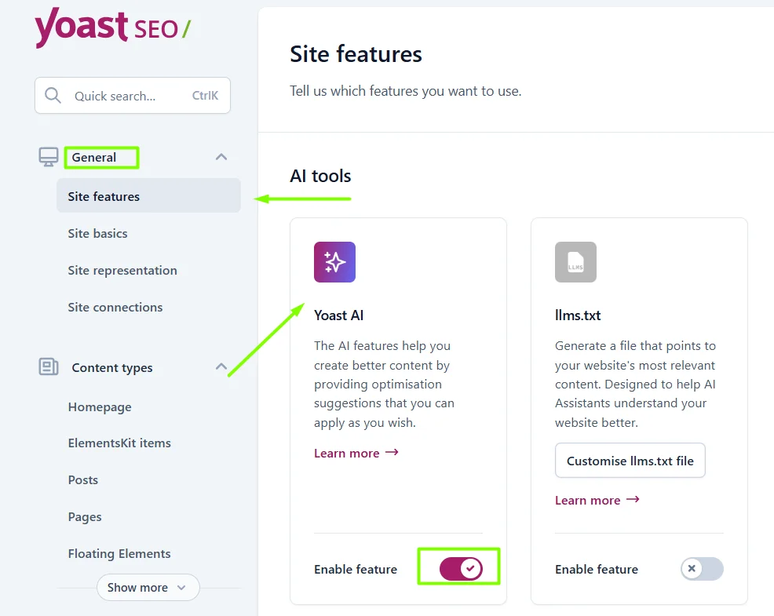The height and width of the screenshot is (616, 774).
Task: Click the arrow icon in llms.txt's Learn more
Action: (632, 500)
